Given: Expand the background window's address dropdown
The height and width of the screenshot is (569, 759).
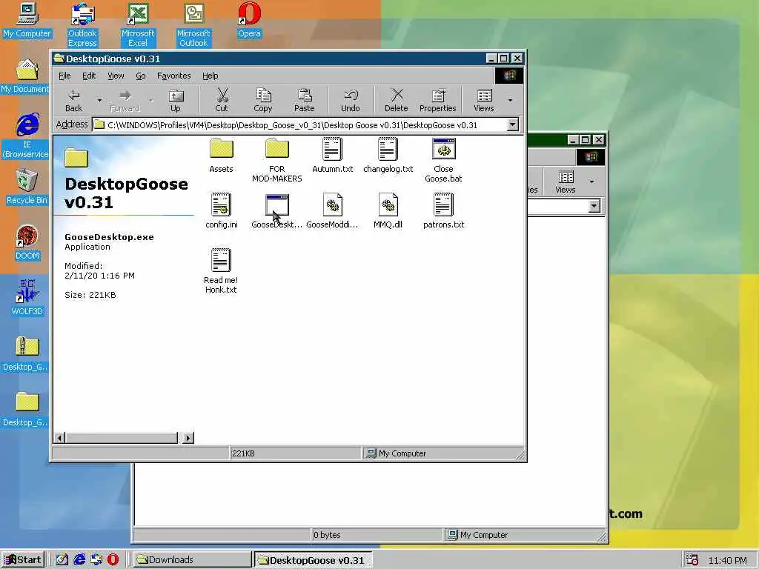Looking at the screenshot, I should pos(594,206).
